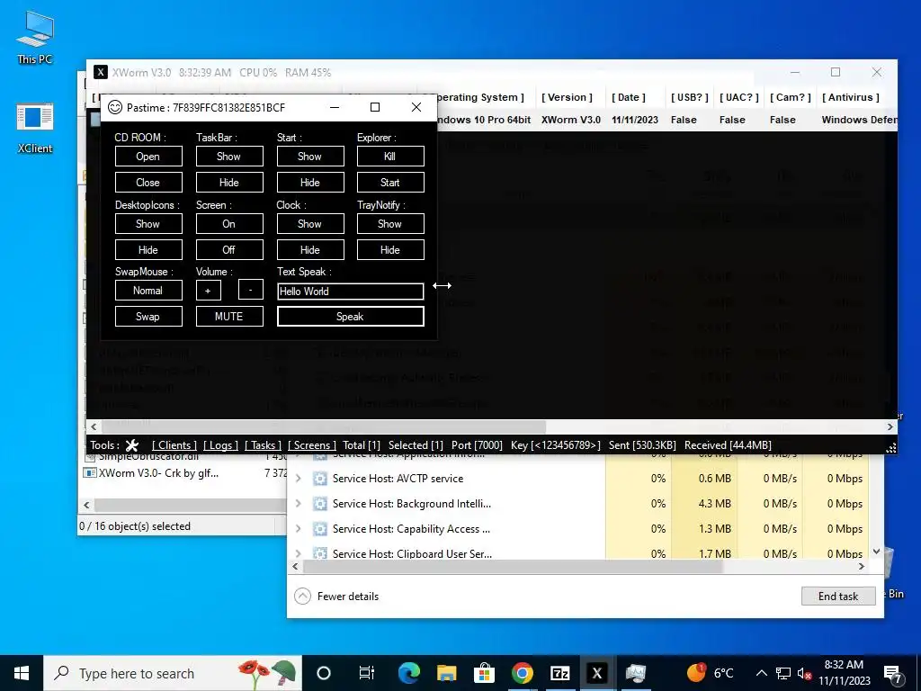Switch to XWorm via taskbar X icon

[x=597, y=673]
